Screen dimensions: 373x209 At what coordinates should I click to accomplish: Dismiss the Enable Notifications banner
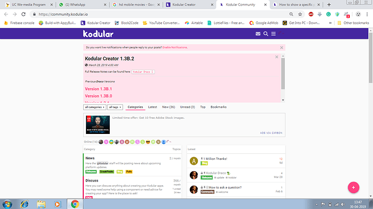click(x=282, y=48)
